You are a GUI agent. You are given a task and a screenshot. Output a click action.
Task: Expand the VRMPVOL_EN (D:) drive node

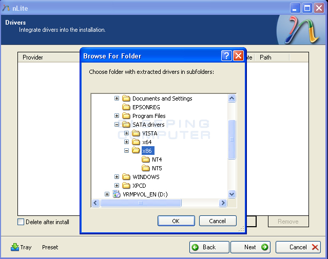coord(107,194)
